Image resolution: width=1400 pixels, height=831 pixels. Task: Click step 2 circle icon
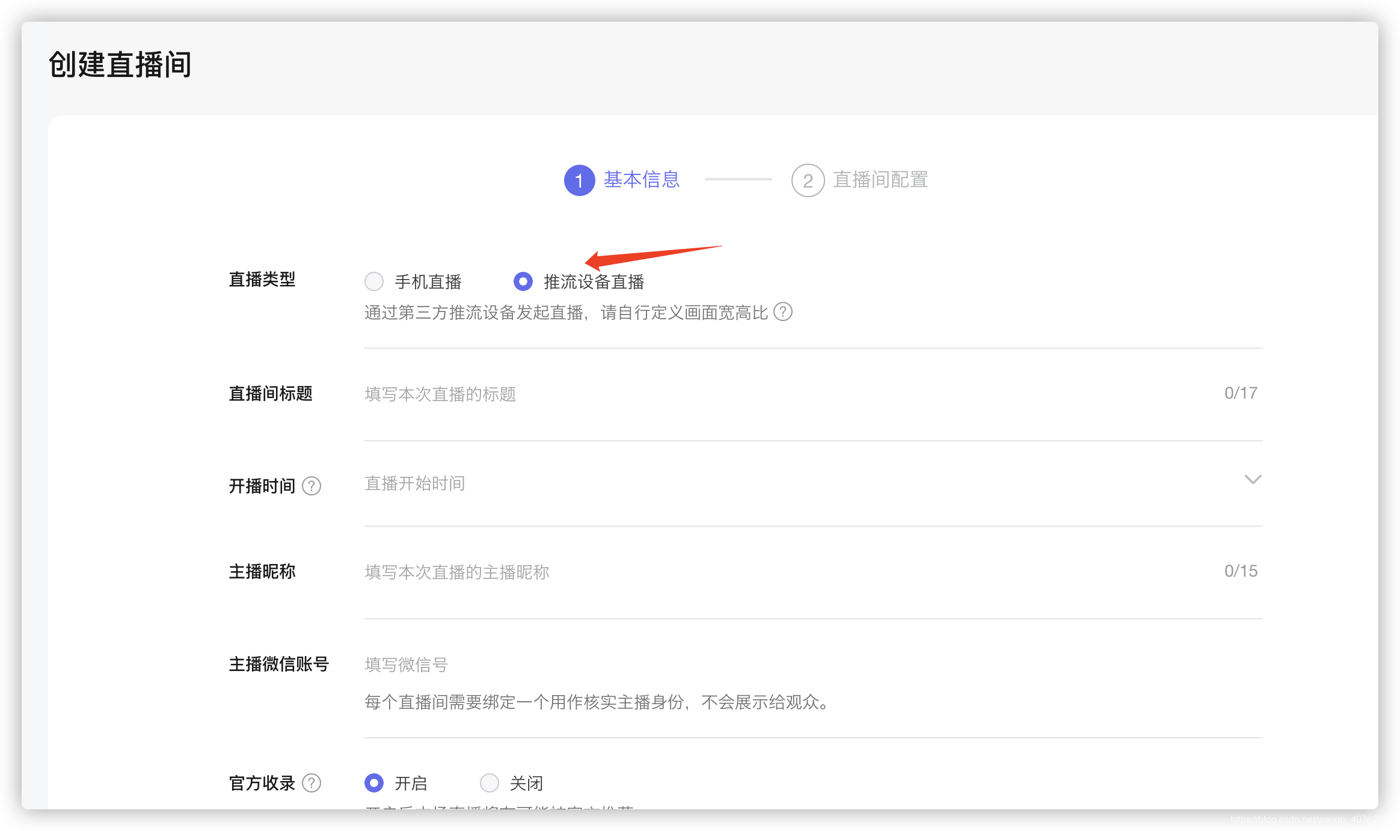[x=808, y=180]
